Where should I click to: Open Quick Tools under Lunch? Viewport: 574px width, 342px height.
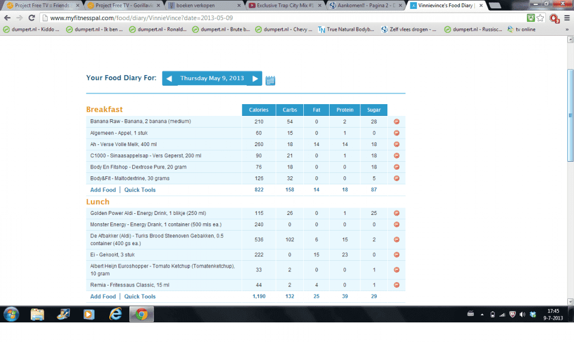[x=140, y=297]
